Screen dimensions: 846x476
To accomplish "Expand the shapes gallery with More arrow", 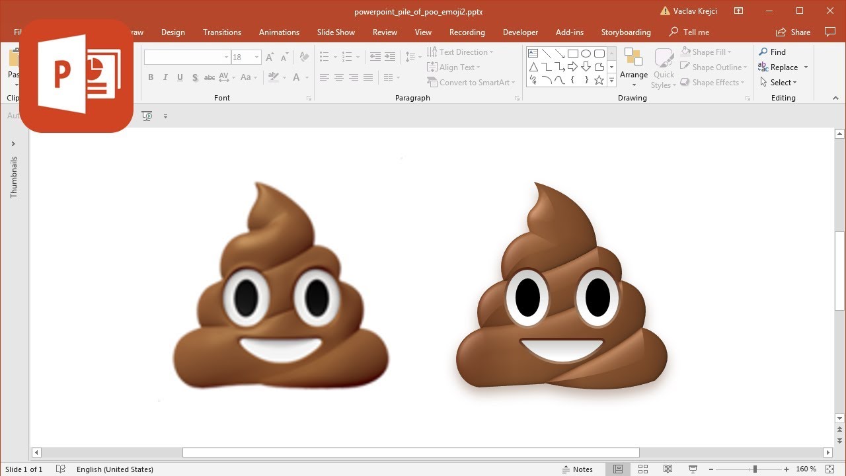I will tap(611, 80).
